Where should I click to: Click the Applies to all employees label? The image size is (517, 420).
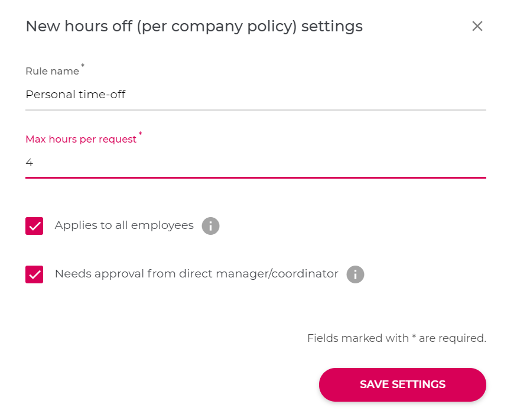coord(124,225)
